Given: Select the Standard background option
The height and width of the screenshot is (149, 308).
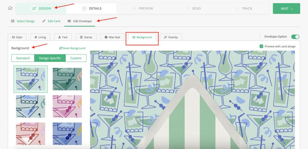Looking at the screenshot, I should (22, 58).
